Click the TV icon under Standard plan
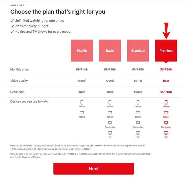The image size is (188, 186). (x=138, y=133)
